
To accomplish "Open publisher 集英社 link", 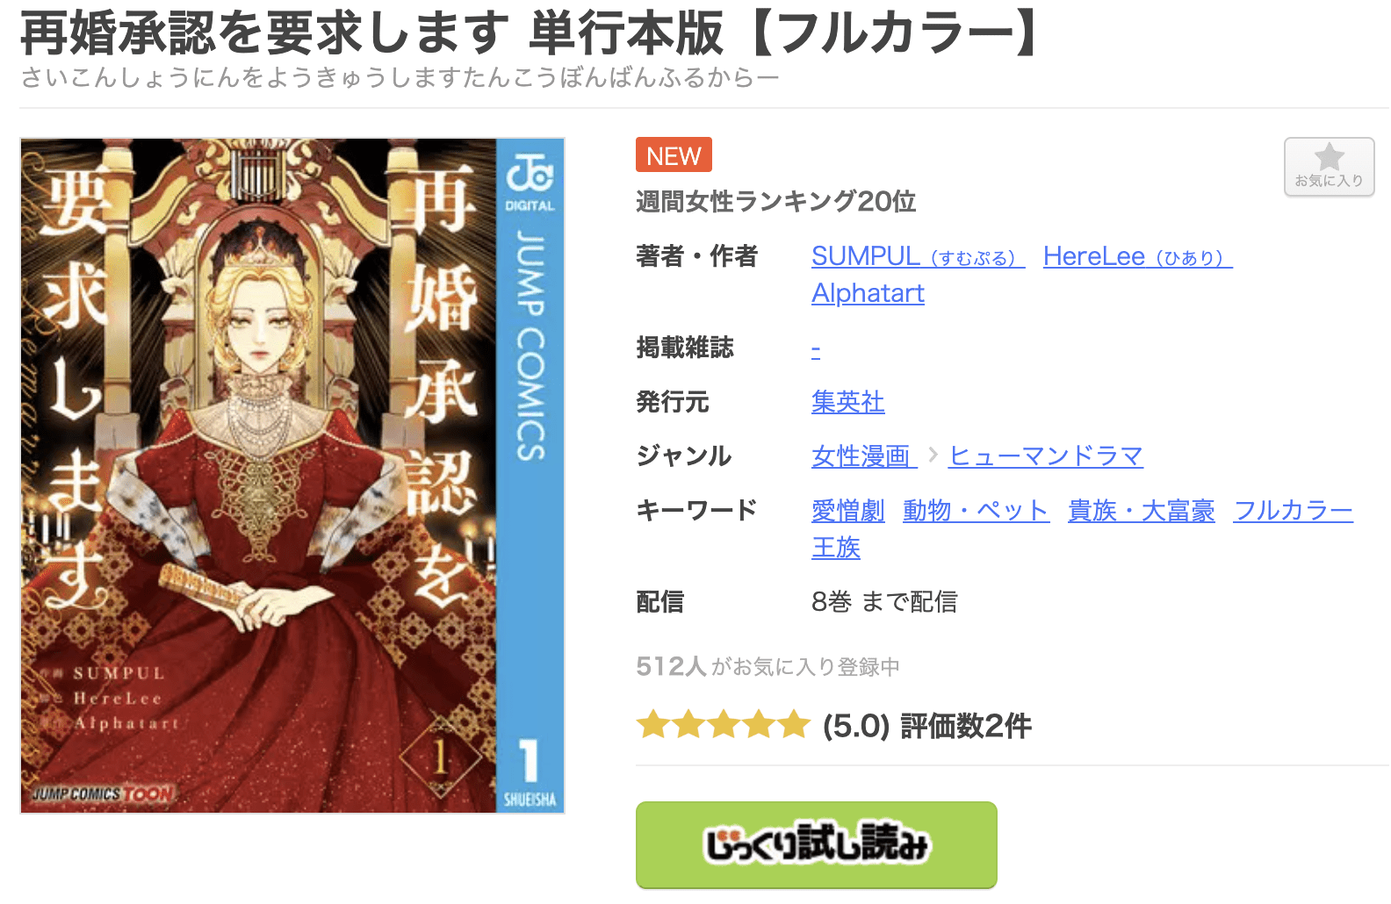I will 847,402.
